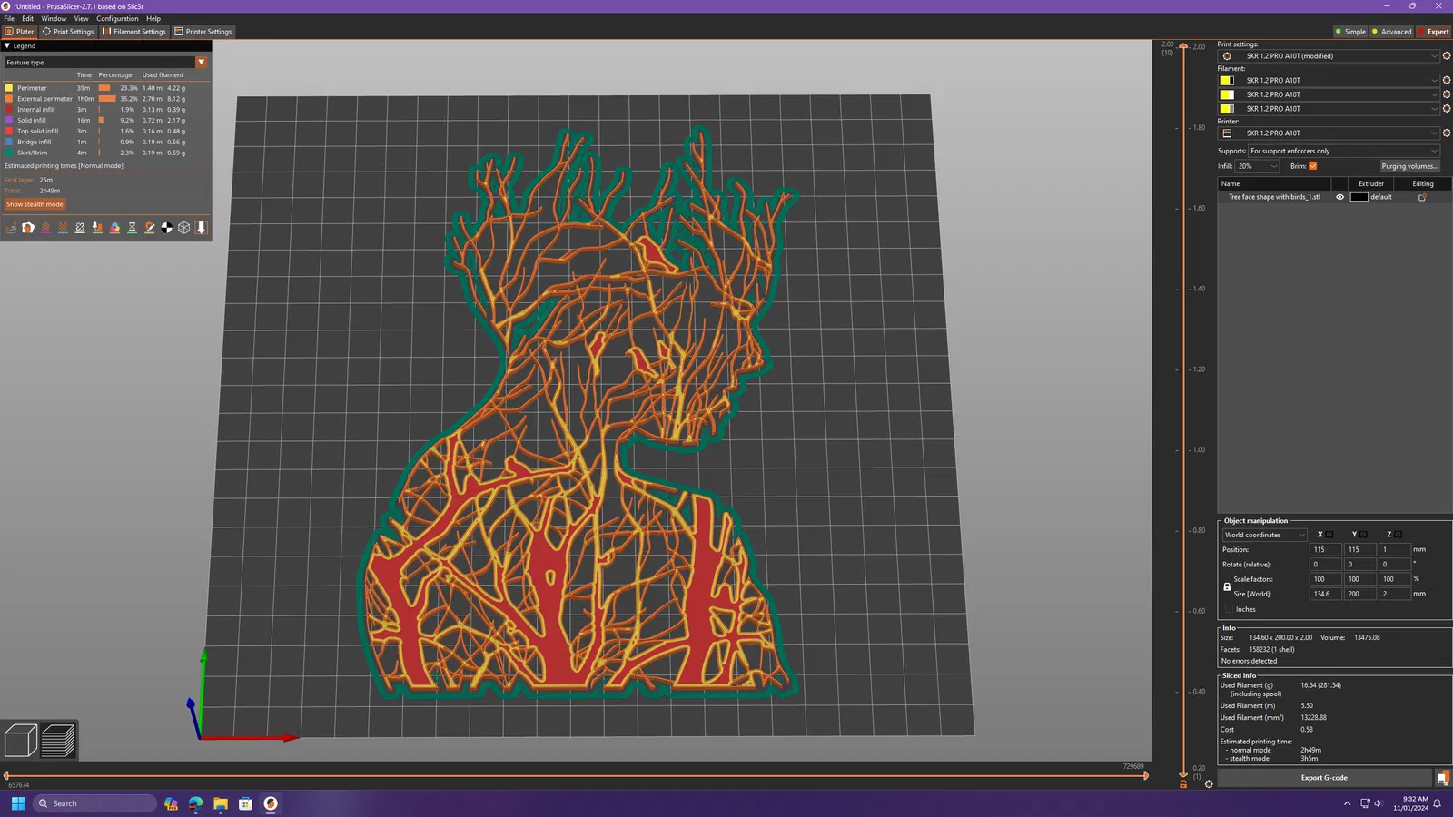
Task: Toggle uniform scaling lock icon
Action: tap(1227, 586)
